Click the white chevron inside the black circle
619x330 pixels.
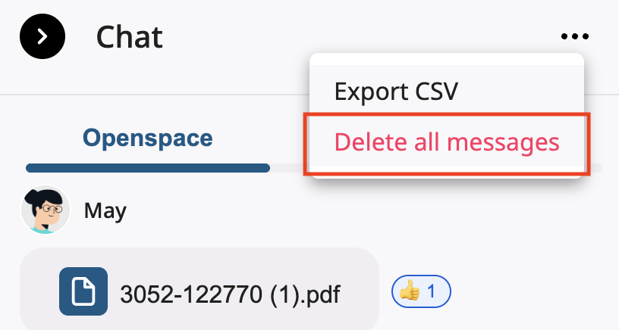pos(42,36)
